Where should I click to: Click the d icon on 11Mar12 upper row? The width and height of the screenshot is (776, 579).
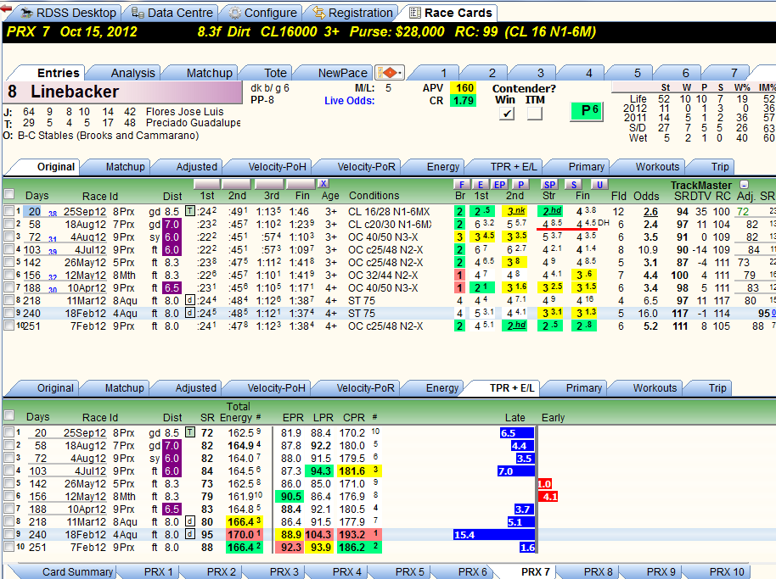tap(189, 300)
